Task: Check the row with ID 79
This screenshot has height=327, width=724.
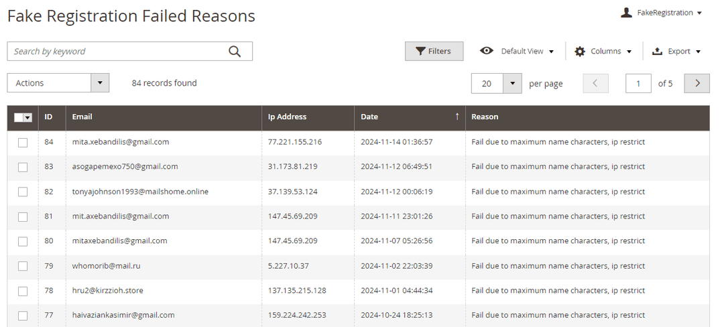Action: tap(23, 266)
